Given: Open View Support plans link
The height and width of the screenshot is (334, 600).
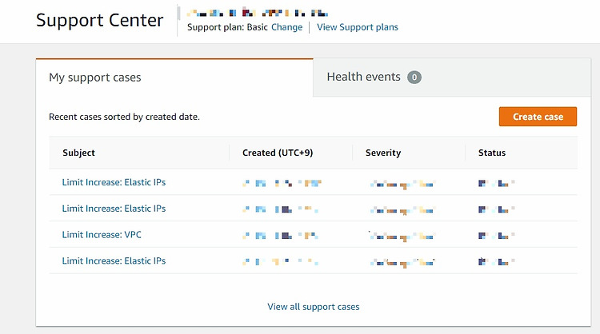Looking at the screenshot, I should click(x=358, y=27).
